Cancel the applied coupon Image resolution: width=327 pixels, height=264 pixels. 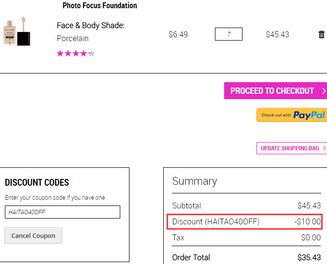tap(33, 235)
